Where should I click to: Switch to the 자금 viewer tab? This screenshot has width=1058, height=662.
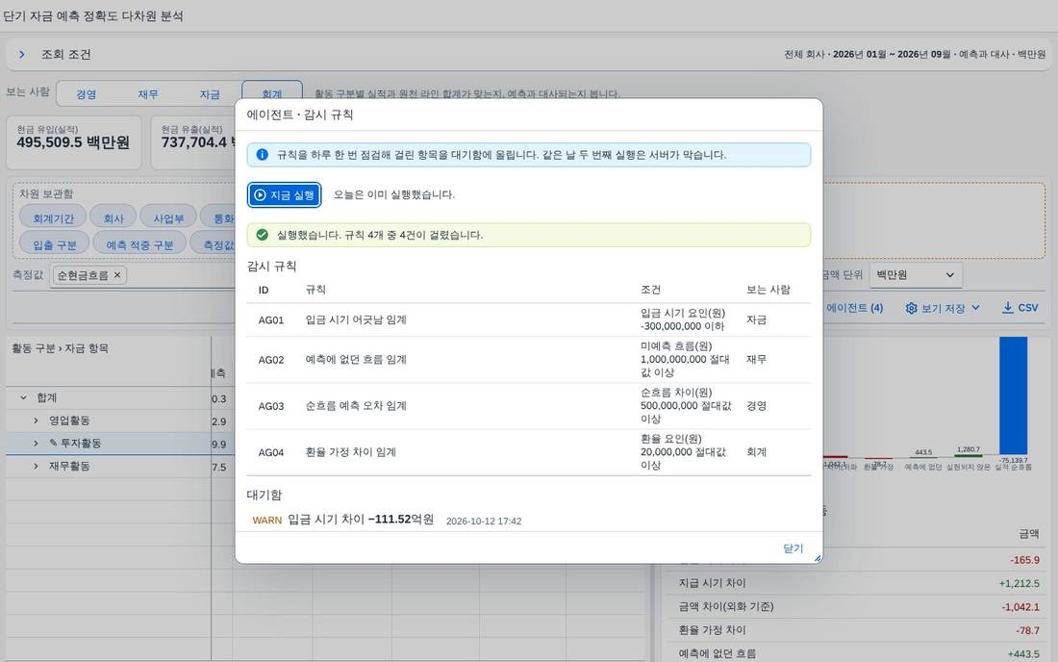coord(210,93)
